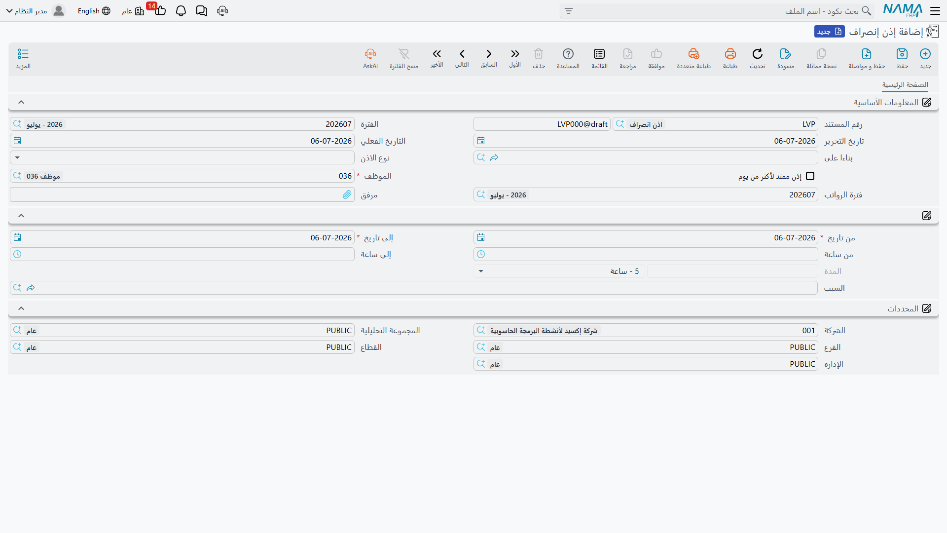Screen dimensions: 947x533
Task: Open time picker for إلي ساعة
Action: [x=17, y=255]
